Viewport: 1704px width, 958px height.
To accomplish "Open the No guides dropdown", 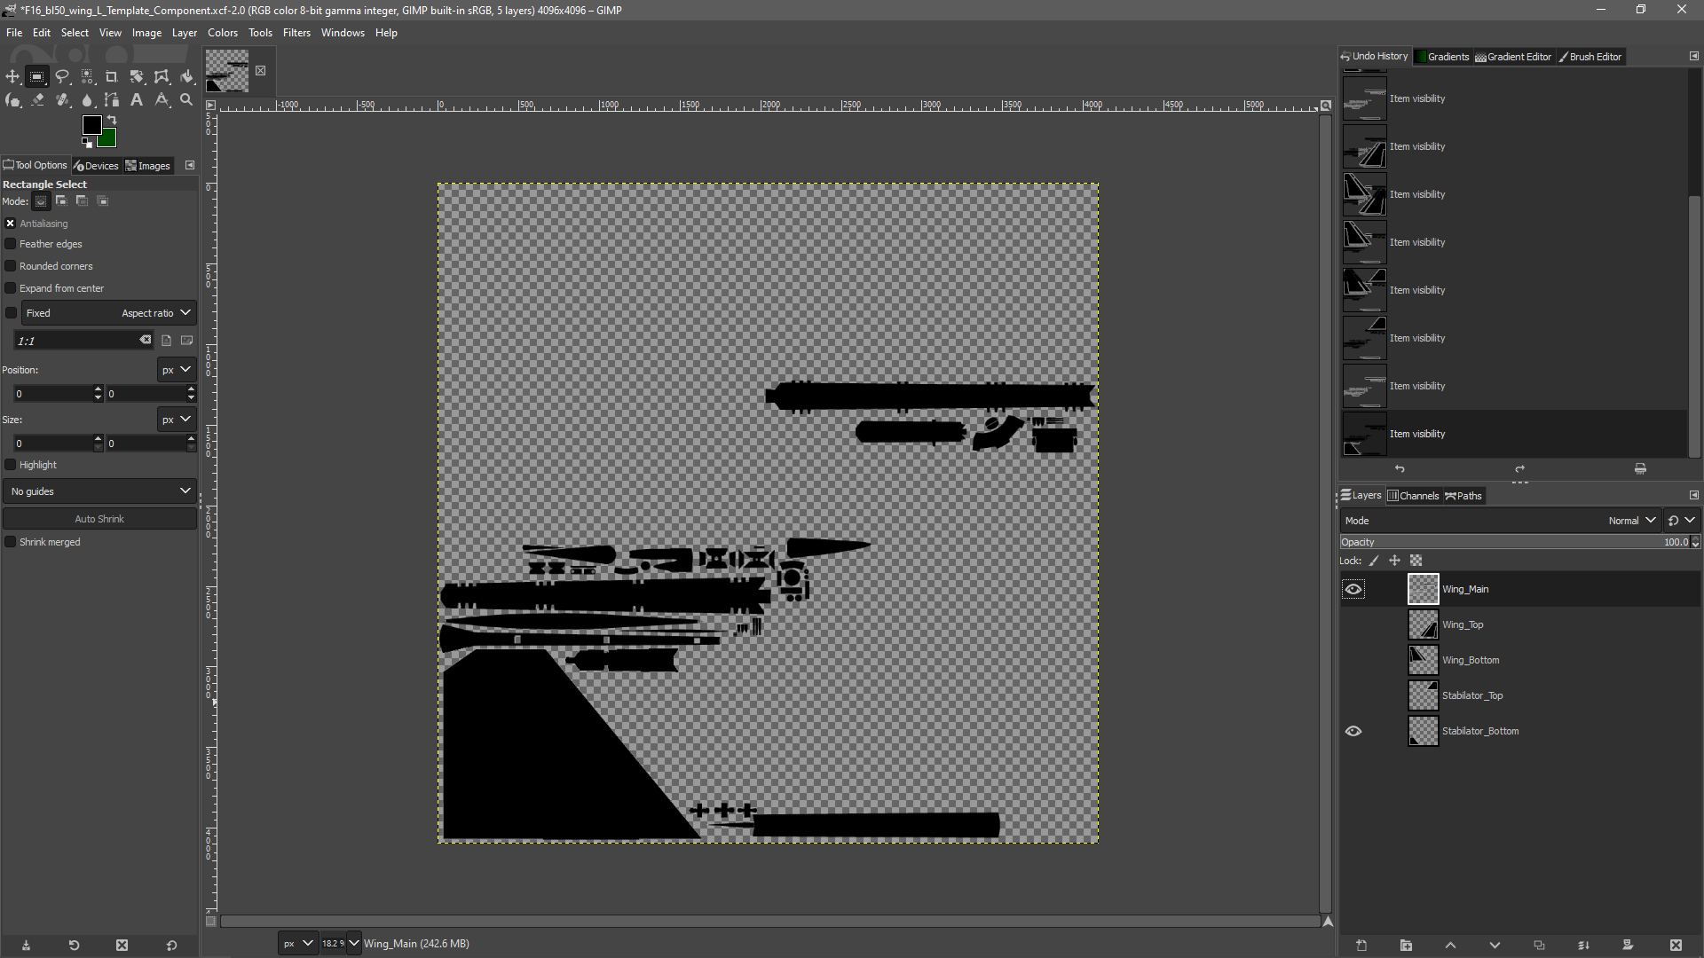I will (99, 491).
